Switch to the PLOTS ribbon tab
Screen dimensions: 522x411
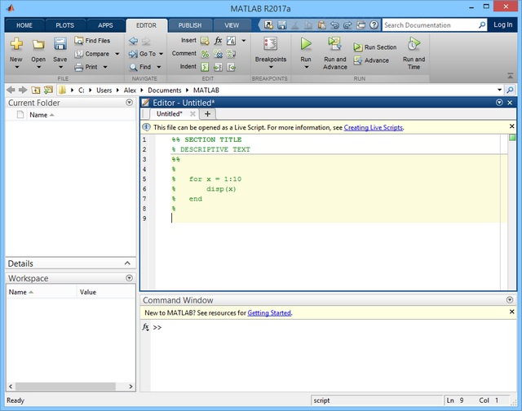(64, 25)
